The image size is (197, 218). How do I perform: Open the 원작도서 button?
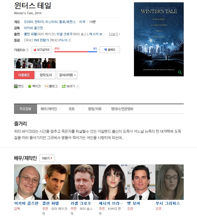(46, 75)
